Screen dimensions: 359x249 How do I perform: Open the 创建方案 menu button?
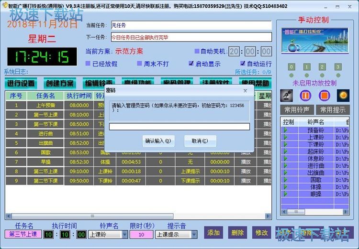[60, 83]
